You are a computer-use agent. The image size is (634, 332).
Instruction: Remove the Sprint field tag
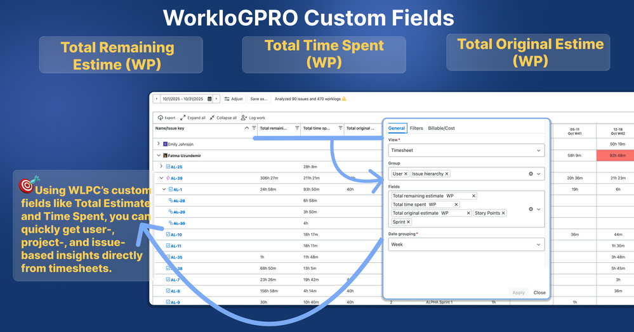point(408,222)
